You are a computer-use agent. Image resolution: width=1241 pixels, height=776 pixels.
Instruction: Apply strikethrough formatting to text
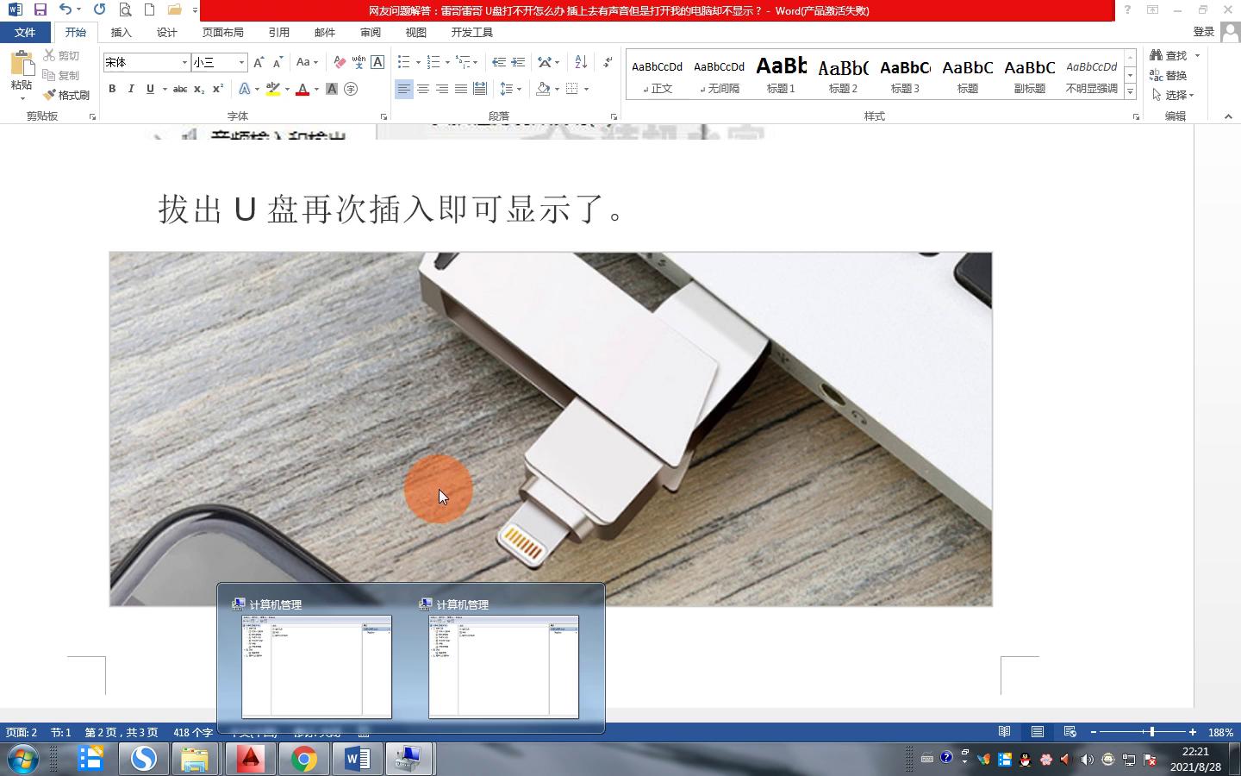click(x=178, y=89)
